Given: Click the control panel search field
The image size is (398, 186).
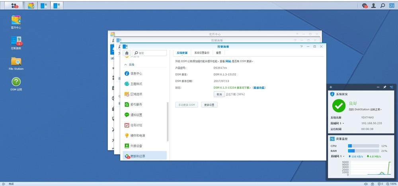Looking at the screenshot, I should (x=150, y=53).
